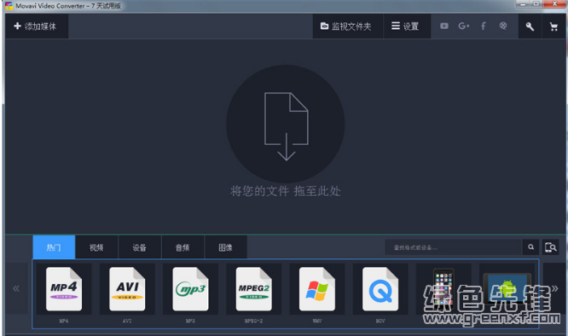Click the key activation icon
This screenshot has width=568, height=336.
[530, 26]
